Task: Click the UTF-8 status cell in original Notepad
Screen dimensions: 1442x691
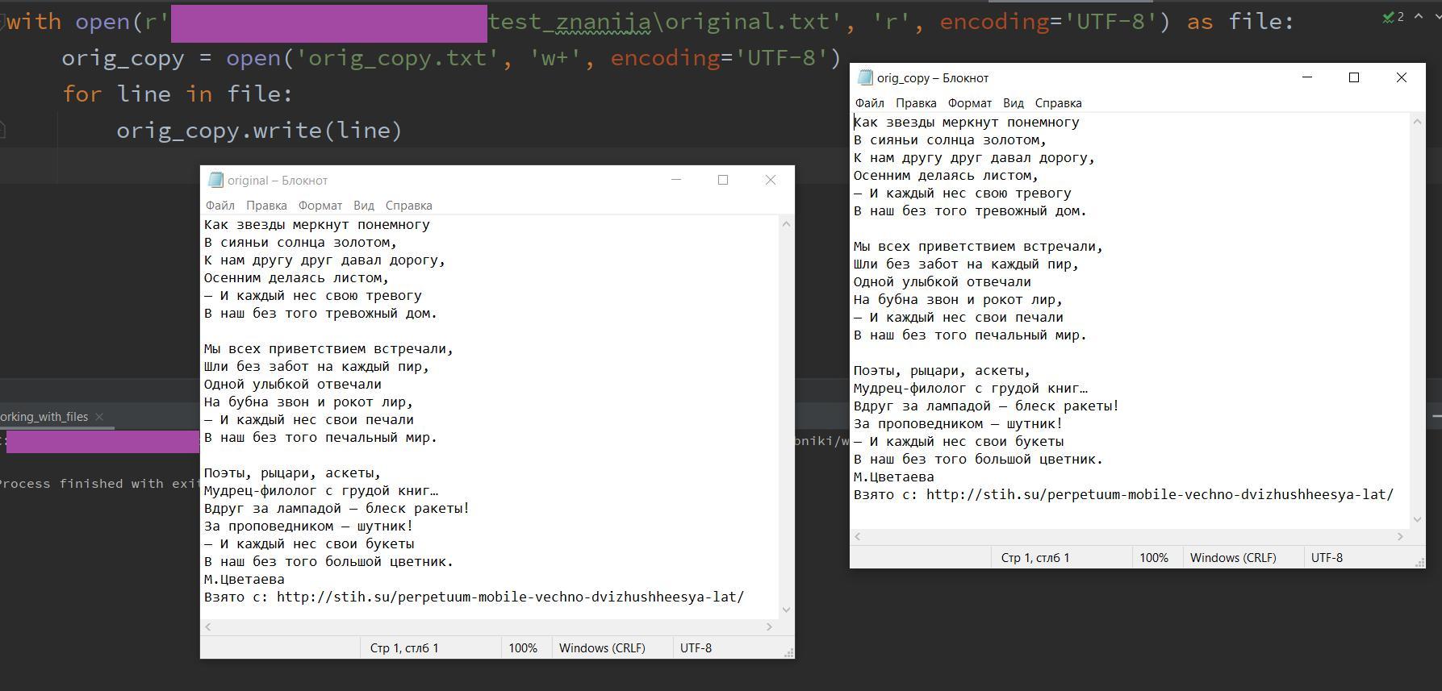Action: click(x=696, y=648)
